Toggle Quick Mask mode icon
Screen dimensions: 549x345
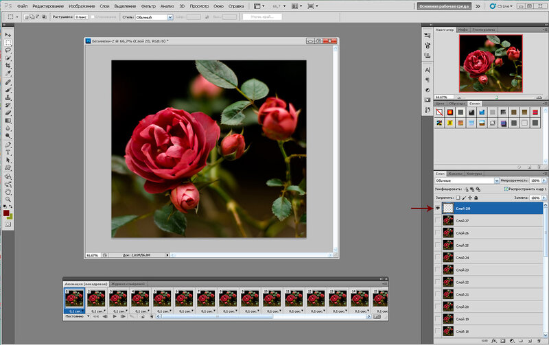[x=8, y=224]
